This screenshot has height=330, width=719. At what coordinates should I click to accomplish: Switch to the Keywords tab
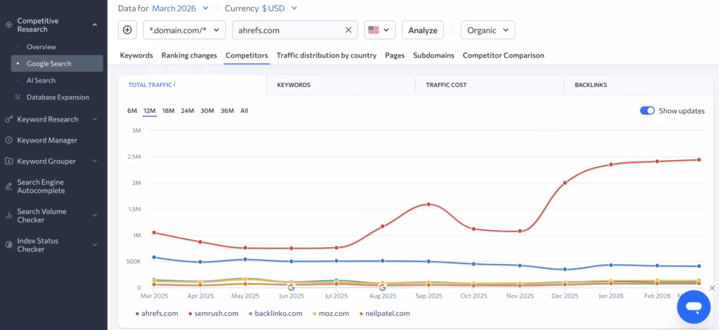[x=136, y=55]
